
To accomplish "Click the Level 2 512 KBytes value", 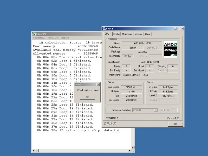I will 168,96.
